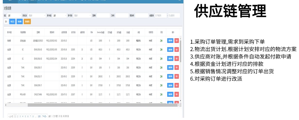299x120 pixels.
Task: Click green status icon in first table row
Action: [x=161, y=41]
